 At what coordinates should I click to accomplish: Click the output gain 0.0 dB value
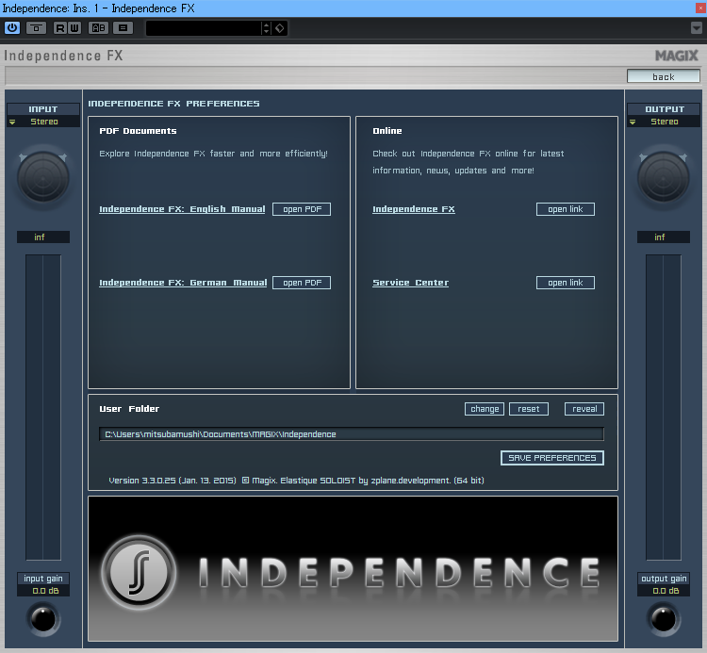click(664, 591)
